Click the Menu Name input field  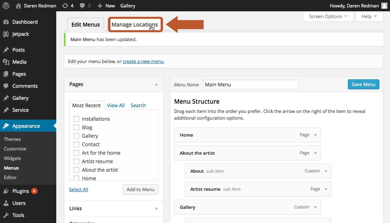coord(251,84)
